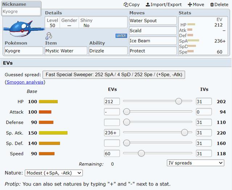The width and height of the screenshot is (232, 190).
Task: Click the Defense EV slider handle
Action: tap(127, 122)
